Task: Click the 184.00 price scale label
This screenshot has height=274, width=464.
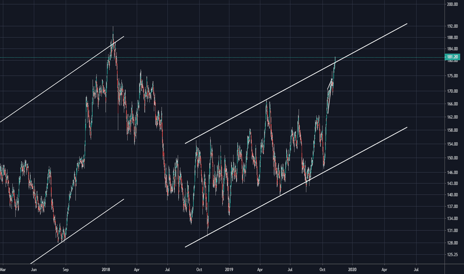Action: click(x=453, y=49)
